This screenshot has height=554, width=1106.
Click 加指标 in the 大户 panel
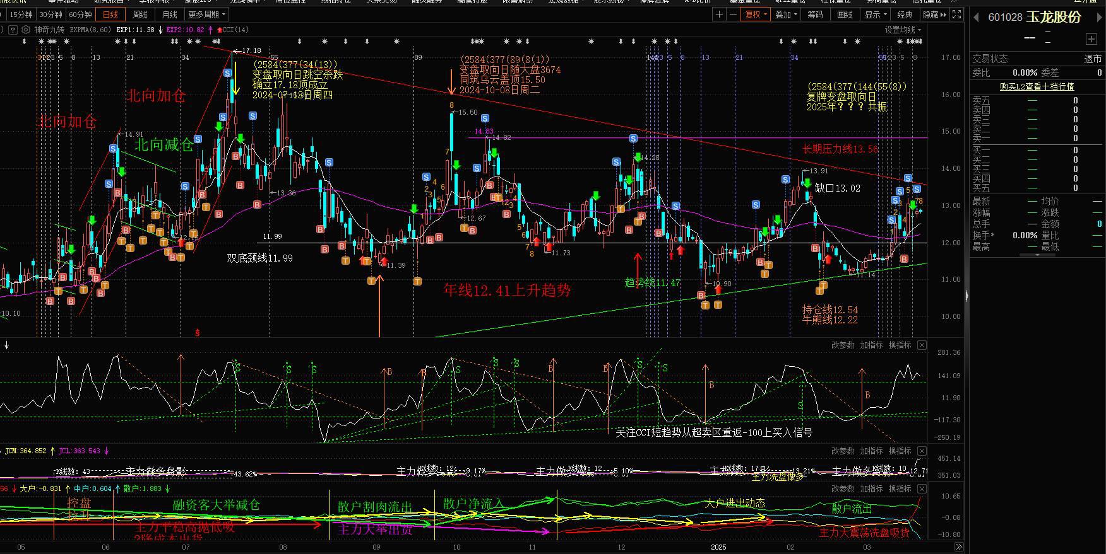871,488
